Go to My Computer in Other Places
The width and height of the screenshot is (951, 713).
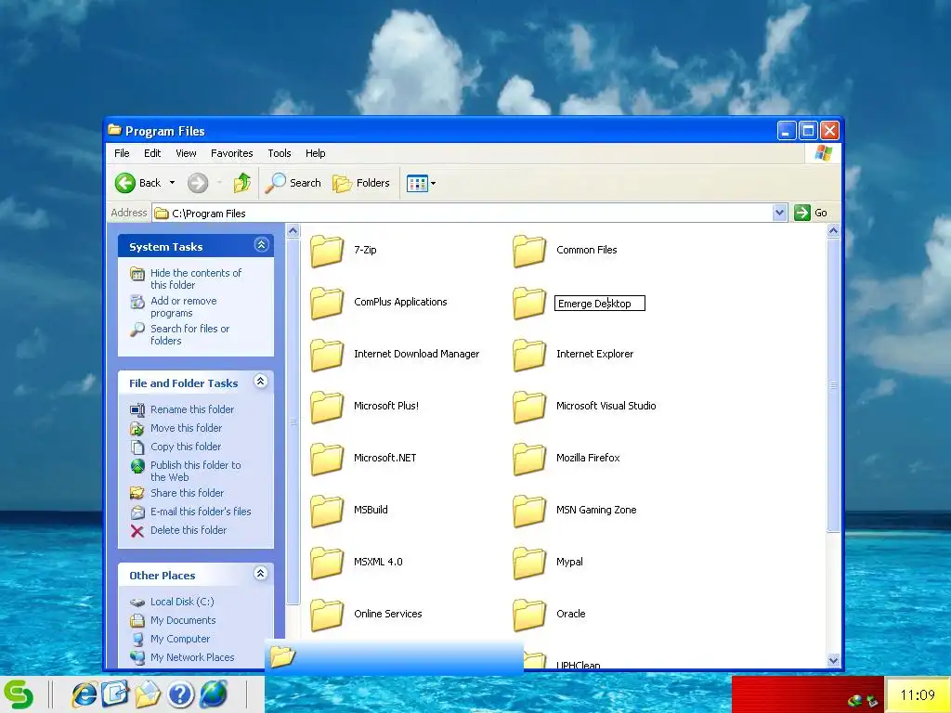[180, 639]
